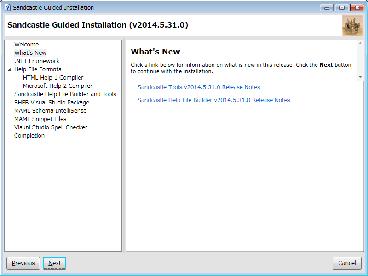Select Sandcastle Help File Builder and Tools

65,94
